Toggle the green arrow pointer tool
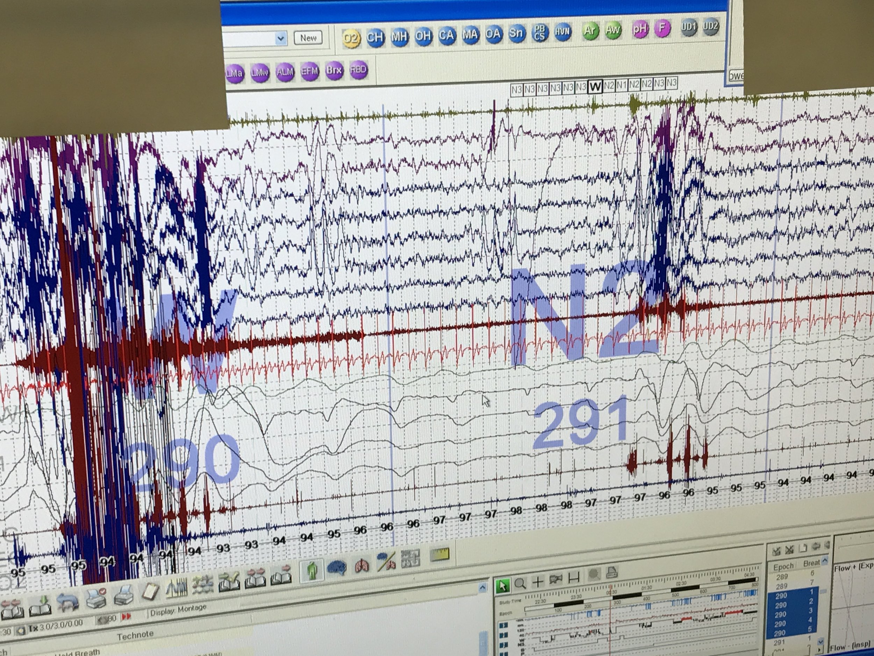874x656 pixels. [x=503, y=585]
